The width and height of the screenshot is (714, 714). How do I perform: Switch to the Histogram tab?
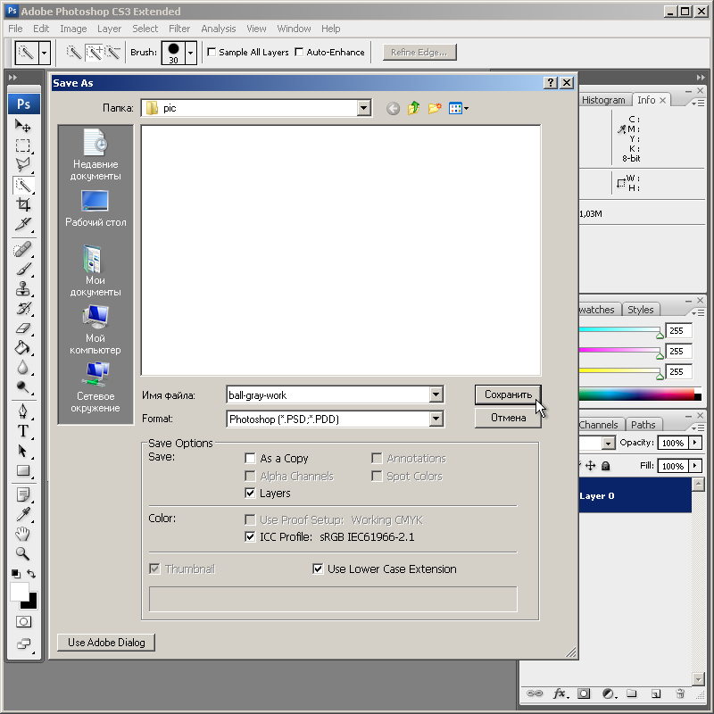[604, 100]
